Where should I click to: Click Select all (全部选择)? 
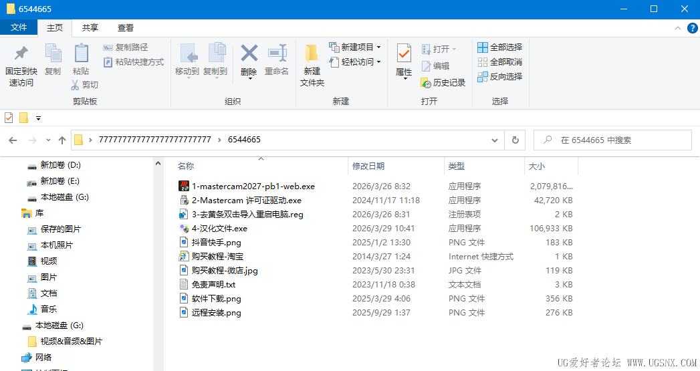[499, 47]
